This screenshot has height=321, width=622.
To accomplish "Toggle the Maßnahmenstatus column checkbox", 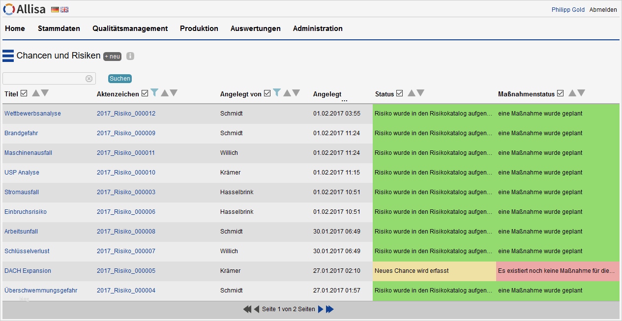I will click(x=560, y=93).
